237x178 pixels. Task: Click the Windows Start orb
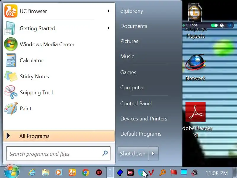(12, 171)
